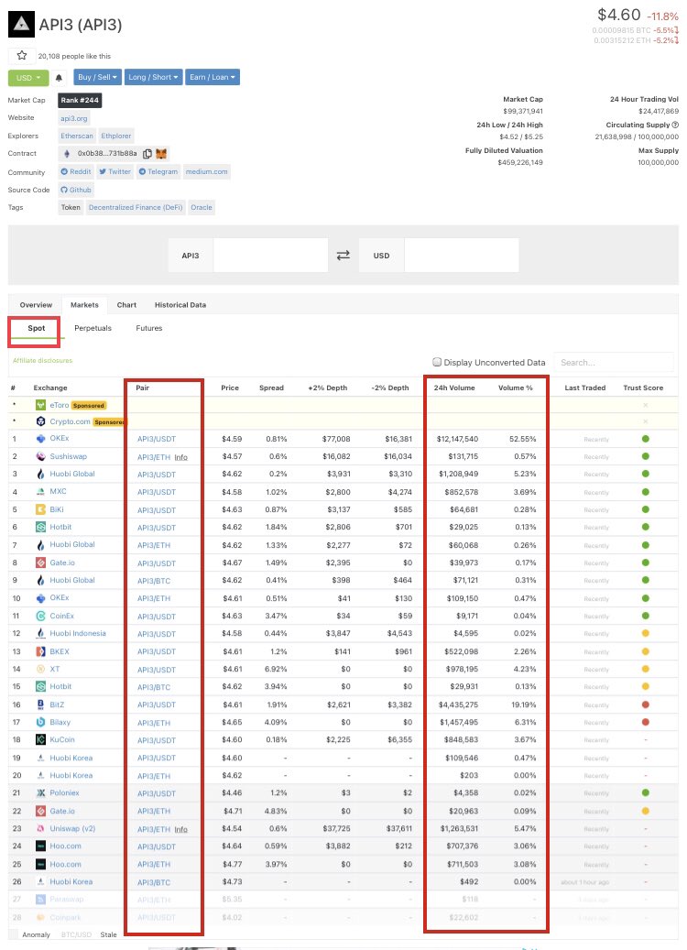Click green trust score dot for OKEx row 1
The height and width of the screenshot is (950, 687).
click(x=645, y=439)
